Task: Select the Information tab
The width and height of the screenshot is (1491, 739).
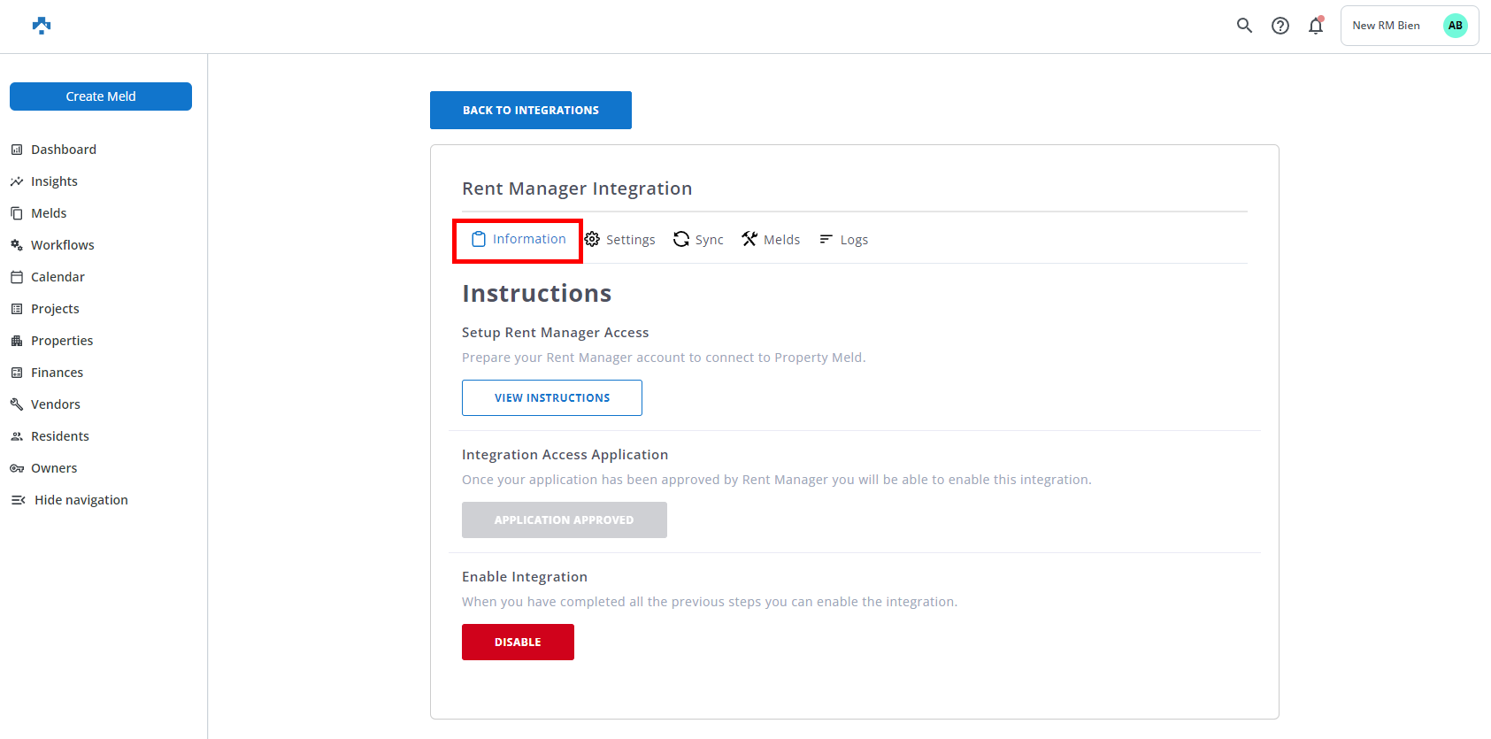Action: 519,240
